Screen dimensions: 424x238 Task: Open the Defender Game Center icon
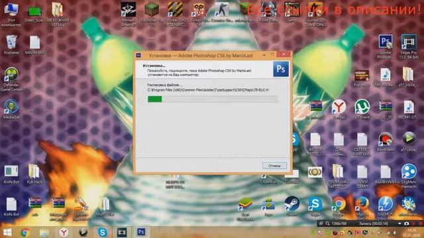point(11,79)
